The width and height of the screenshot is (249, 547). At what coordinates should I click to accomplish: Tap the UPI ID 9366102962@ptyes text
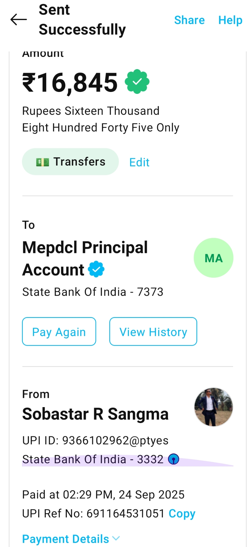95,441
